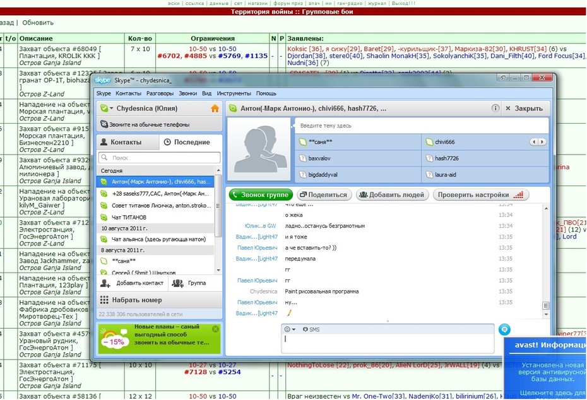The image size is (587, 400).
Task: Click the Добавить контакт button
Action: click(x=132, y=283)
